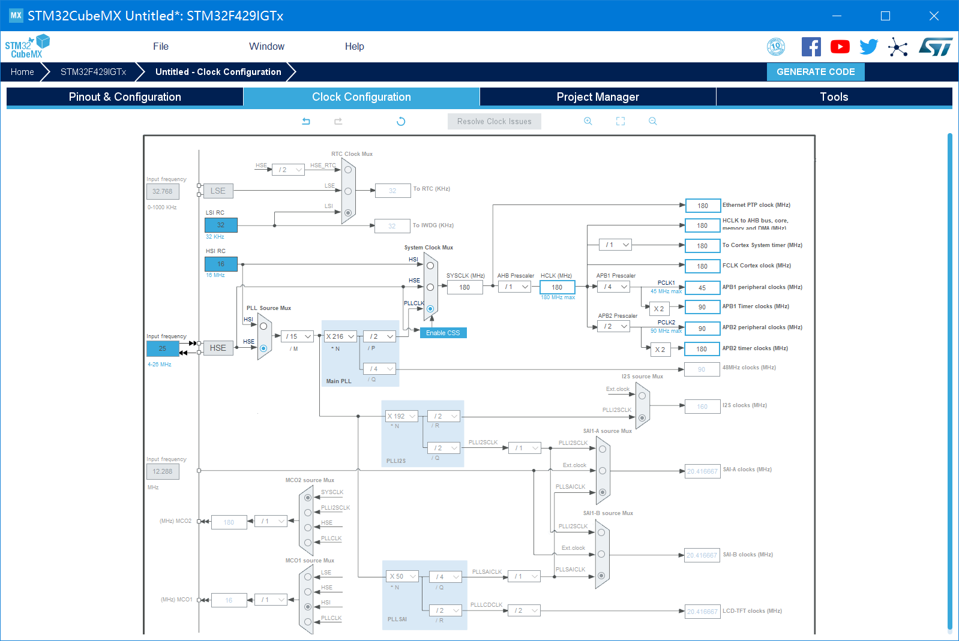Click the vertical scrollbar on the right
Viewport: 959px width, 641px height.
(x=950, y=380)
